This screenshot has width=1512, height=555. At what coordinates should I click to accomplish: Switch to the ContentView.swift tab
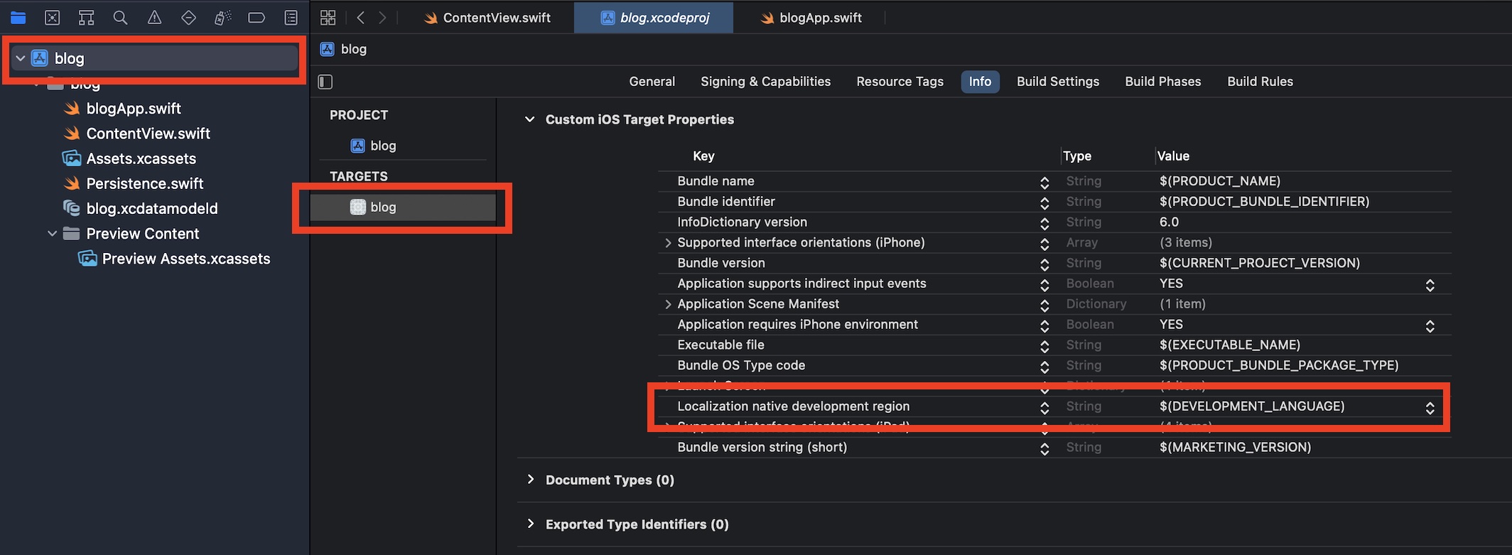(487, 18)
